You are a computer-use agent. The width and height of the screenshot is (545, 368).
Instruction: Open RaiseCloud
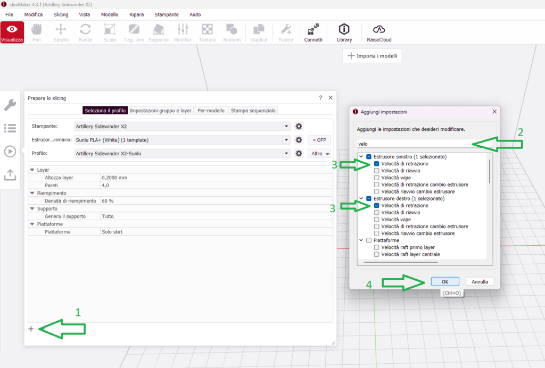(379, 32)
